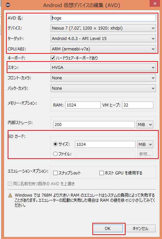The image size is (162, 239).
Task: Open the HVGA skin dropdown
Action: (103, 68)
